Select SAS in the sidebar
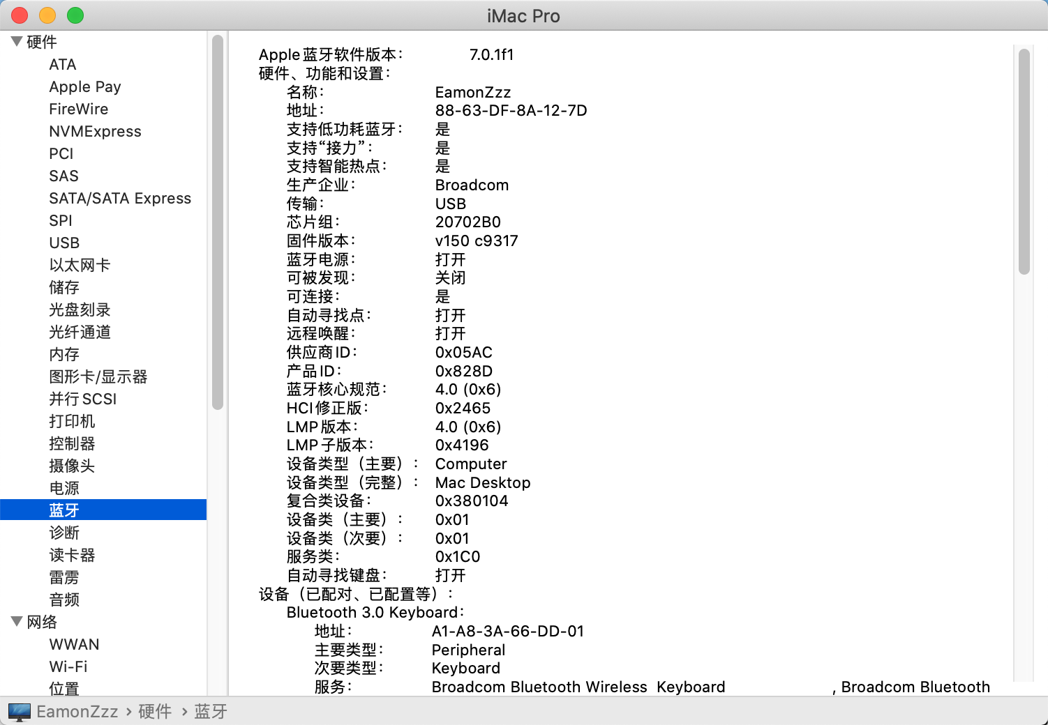Screen dimensions: 1048x725 63,176
